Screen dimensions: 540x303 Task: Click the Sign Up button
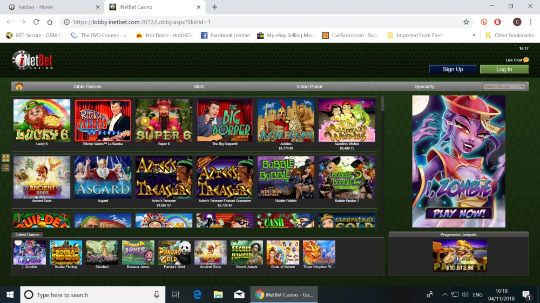453,69
